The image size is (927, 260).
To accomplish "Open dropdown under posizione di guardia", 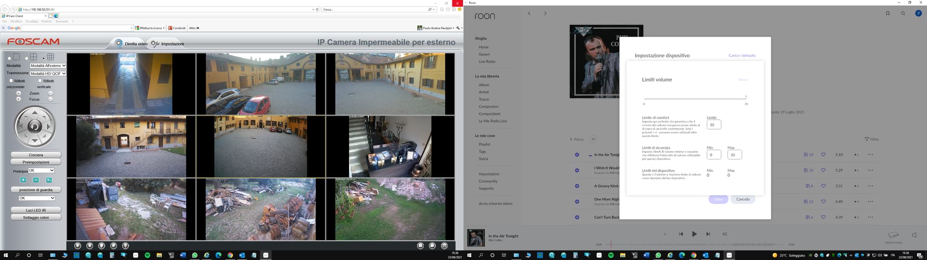I will pyautogui.click(x=37, y=198).
